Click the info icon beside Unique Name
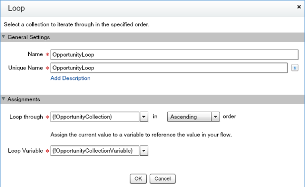Viewport: 305px width, 187px height. pyautogui.click(x=295, y=68)
